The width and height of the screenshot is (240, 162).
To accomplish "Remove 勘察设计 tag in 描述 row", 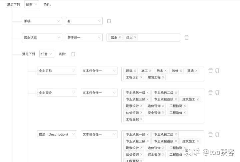I will (141, 148).
